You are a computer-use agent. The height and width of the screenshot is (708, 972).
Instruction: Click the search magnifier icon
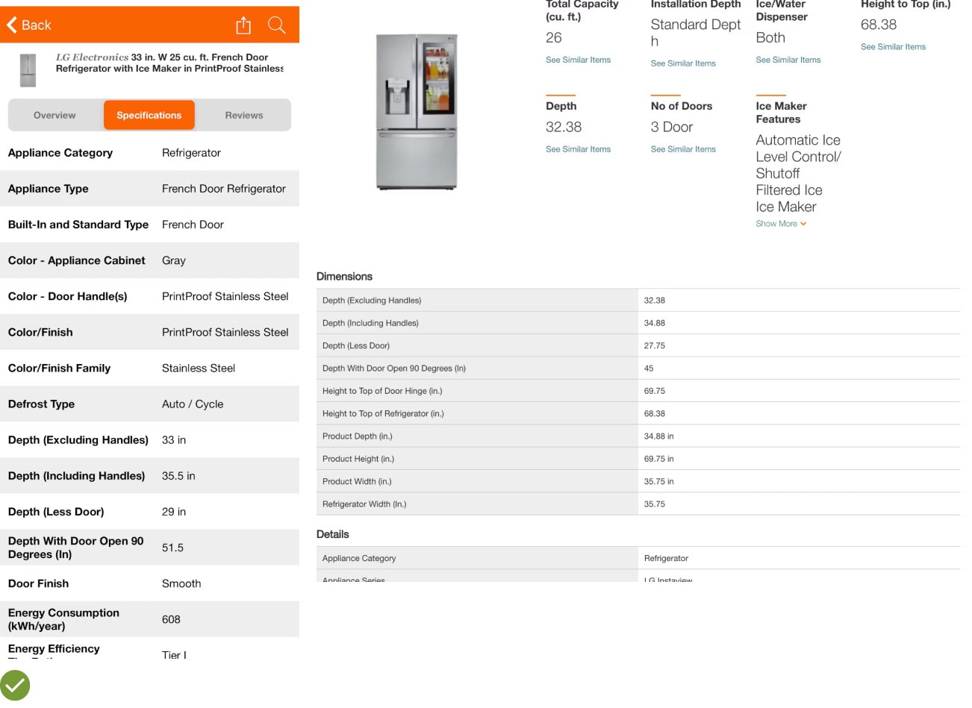(x=277, y=25)
